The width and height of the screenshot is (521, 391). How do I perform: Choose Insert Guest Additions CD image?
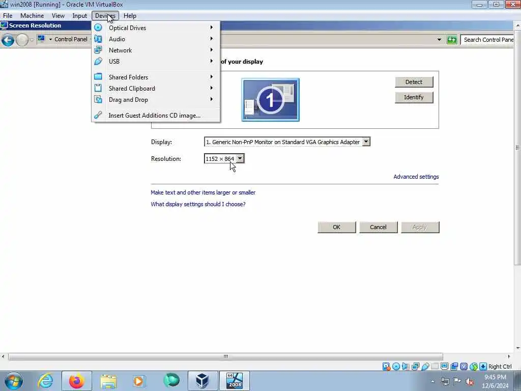pyautogui.click(x=156, y=116)
